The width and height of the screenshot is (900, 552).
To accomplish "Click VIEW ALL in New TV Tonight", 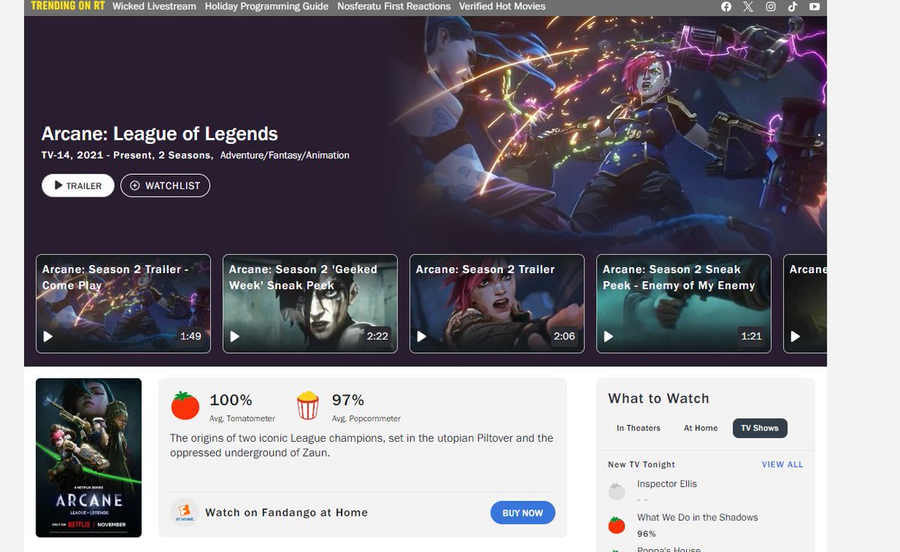I will click(782, 464).
